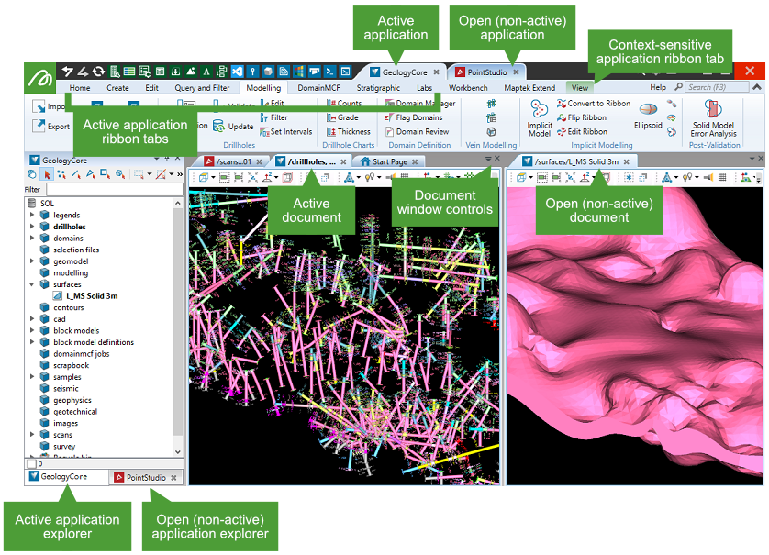Select the Ellipsoid tool
This screenshot has height=555, width=769.
point(648,109)
